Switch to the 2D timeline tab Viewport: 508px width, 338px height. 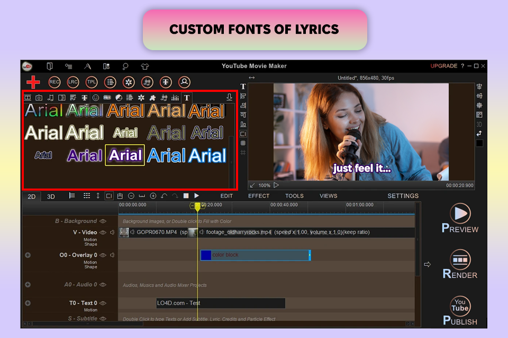[x=31, y=196]
